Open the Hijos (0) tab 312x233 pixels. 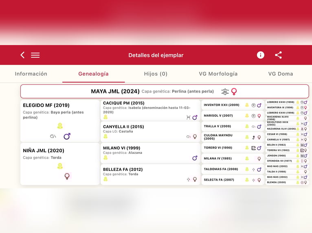pyautogui.click(x=156, y=74)
